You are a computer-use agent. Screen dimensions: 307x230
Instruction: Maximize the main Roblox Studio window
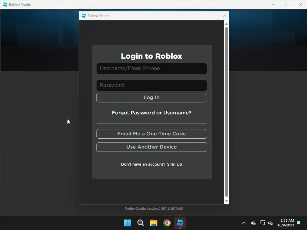tap(287, 4)
